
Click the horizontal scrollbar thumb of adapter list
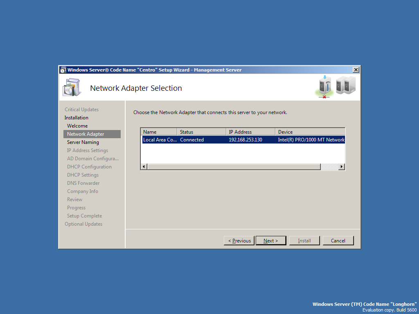(234, 167)
